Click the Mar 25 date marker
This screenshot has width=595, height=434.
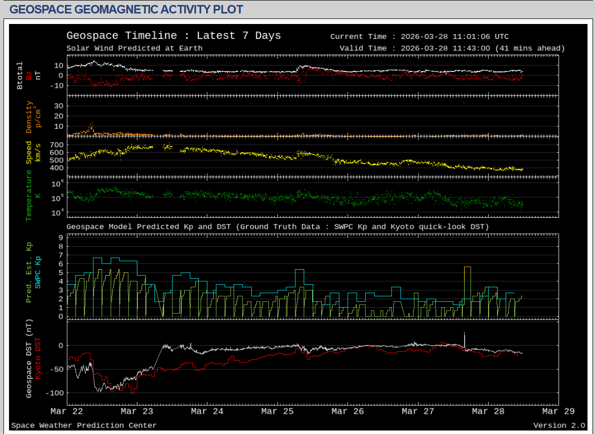pos(277,412)
